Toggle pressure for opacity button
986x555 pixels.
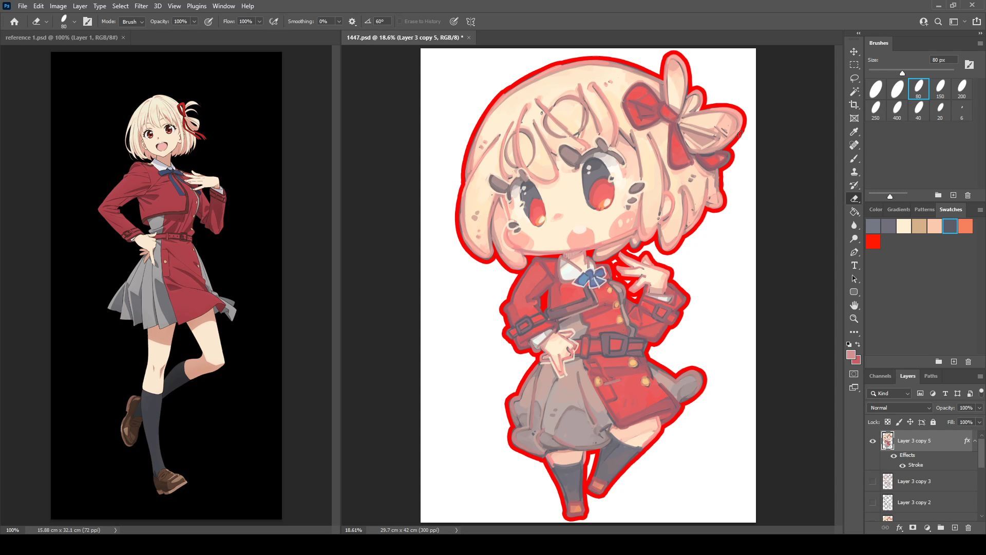(208, 22)
